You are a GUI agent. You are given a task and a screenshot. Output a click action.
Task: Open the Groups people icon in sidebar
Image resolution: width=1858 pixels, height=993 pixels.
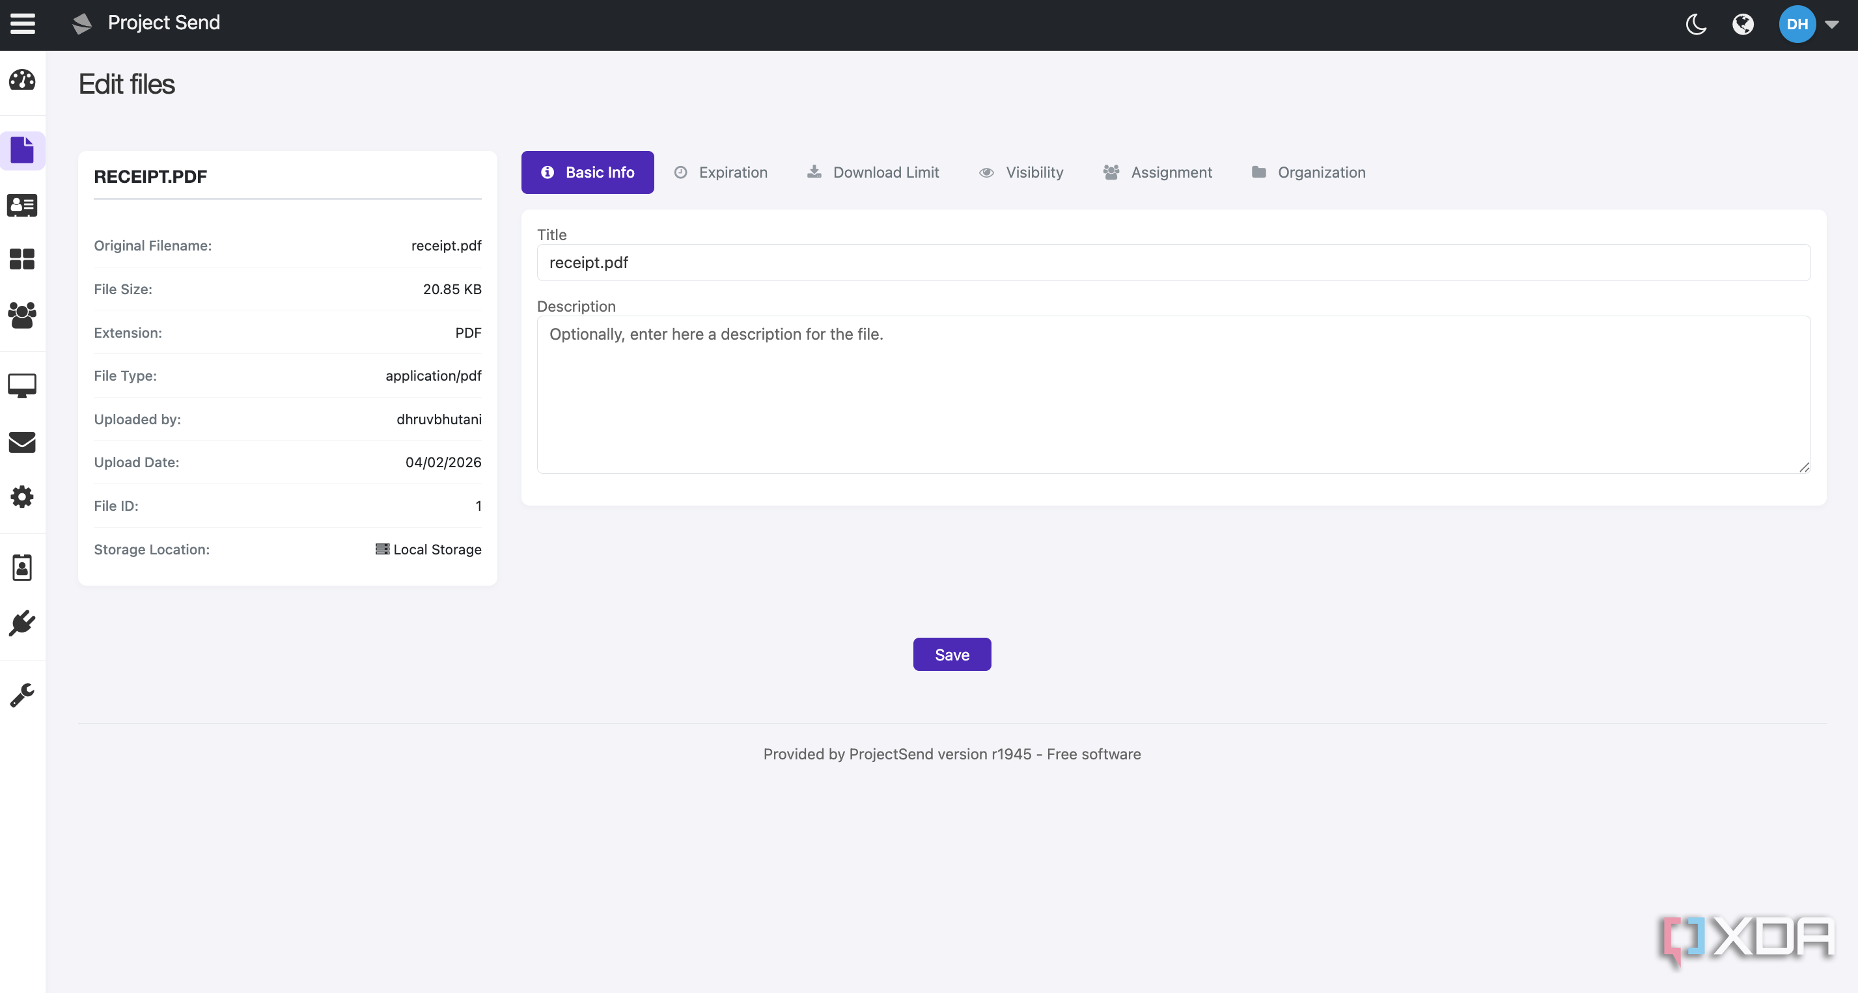22,315
